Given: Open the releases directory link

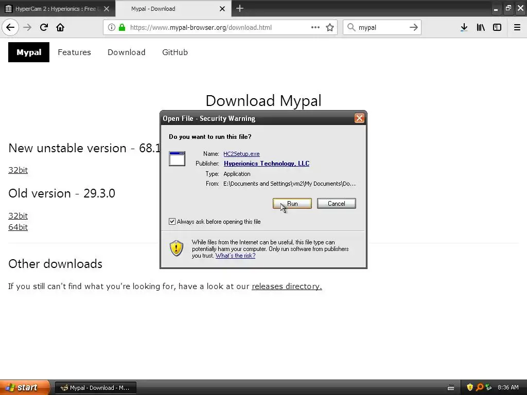Looking at the screenshot, I should click(287, 286).
